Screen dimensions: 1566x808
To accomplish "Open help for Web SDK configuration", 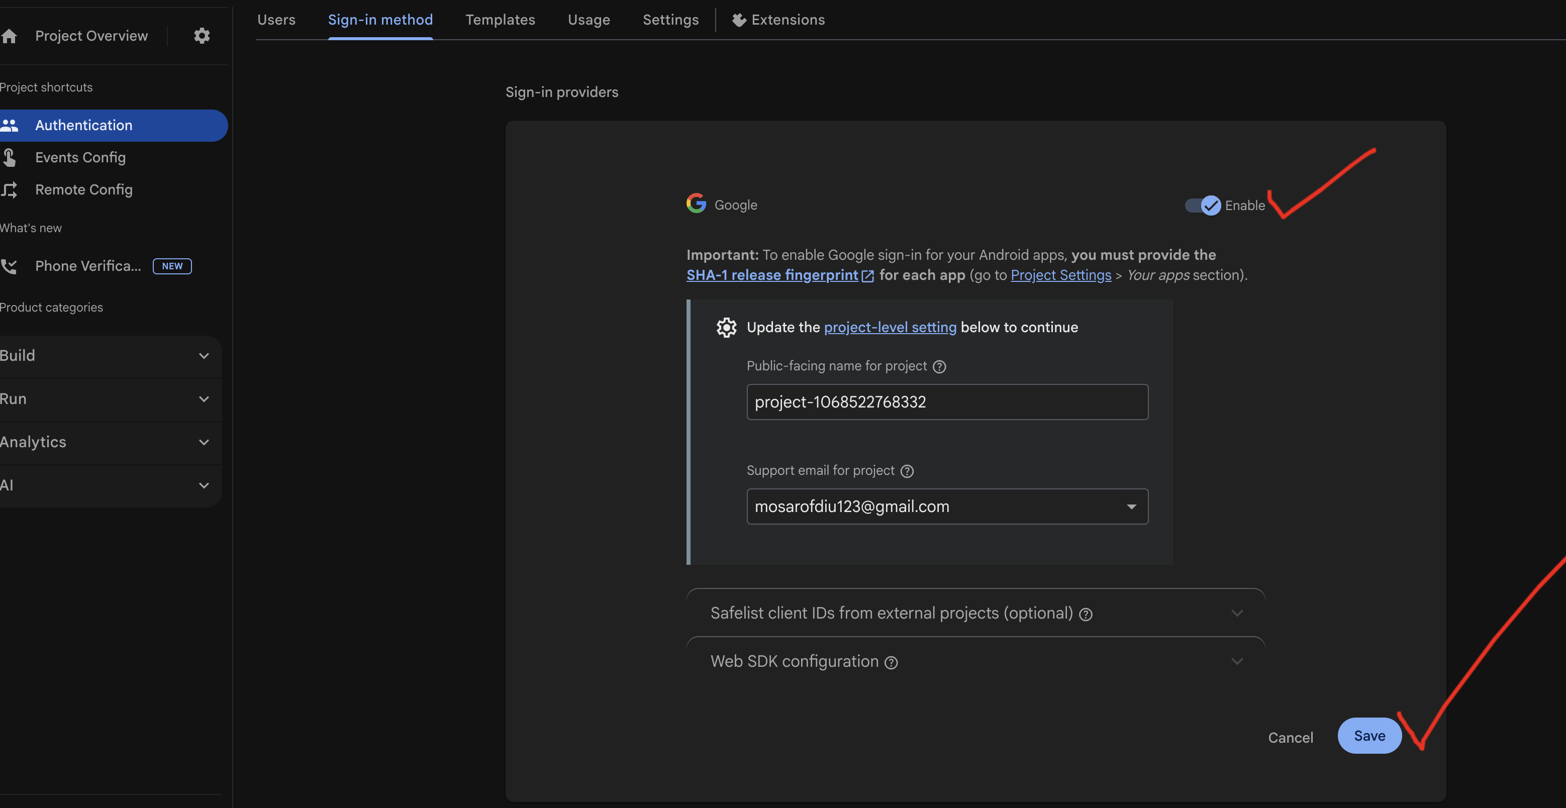I will click(891, 663).
